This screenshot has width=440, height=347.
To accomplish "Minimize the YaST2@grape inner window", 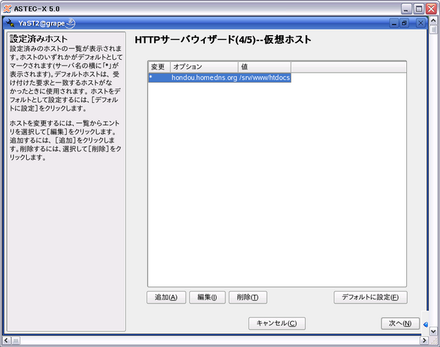I will (394, 23).
